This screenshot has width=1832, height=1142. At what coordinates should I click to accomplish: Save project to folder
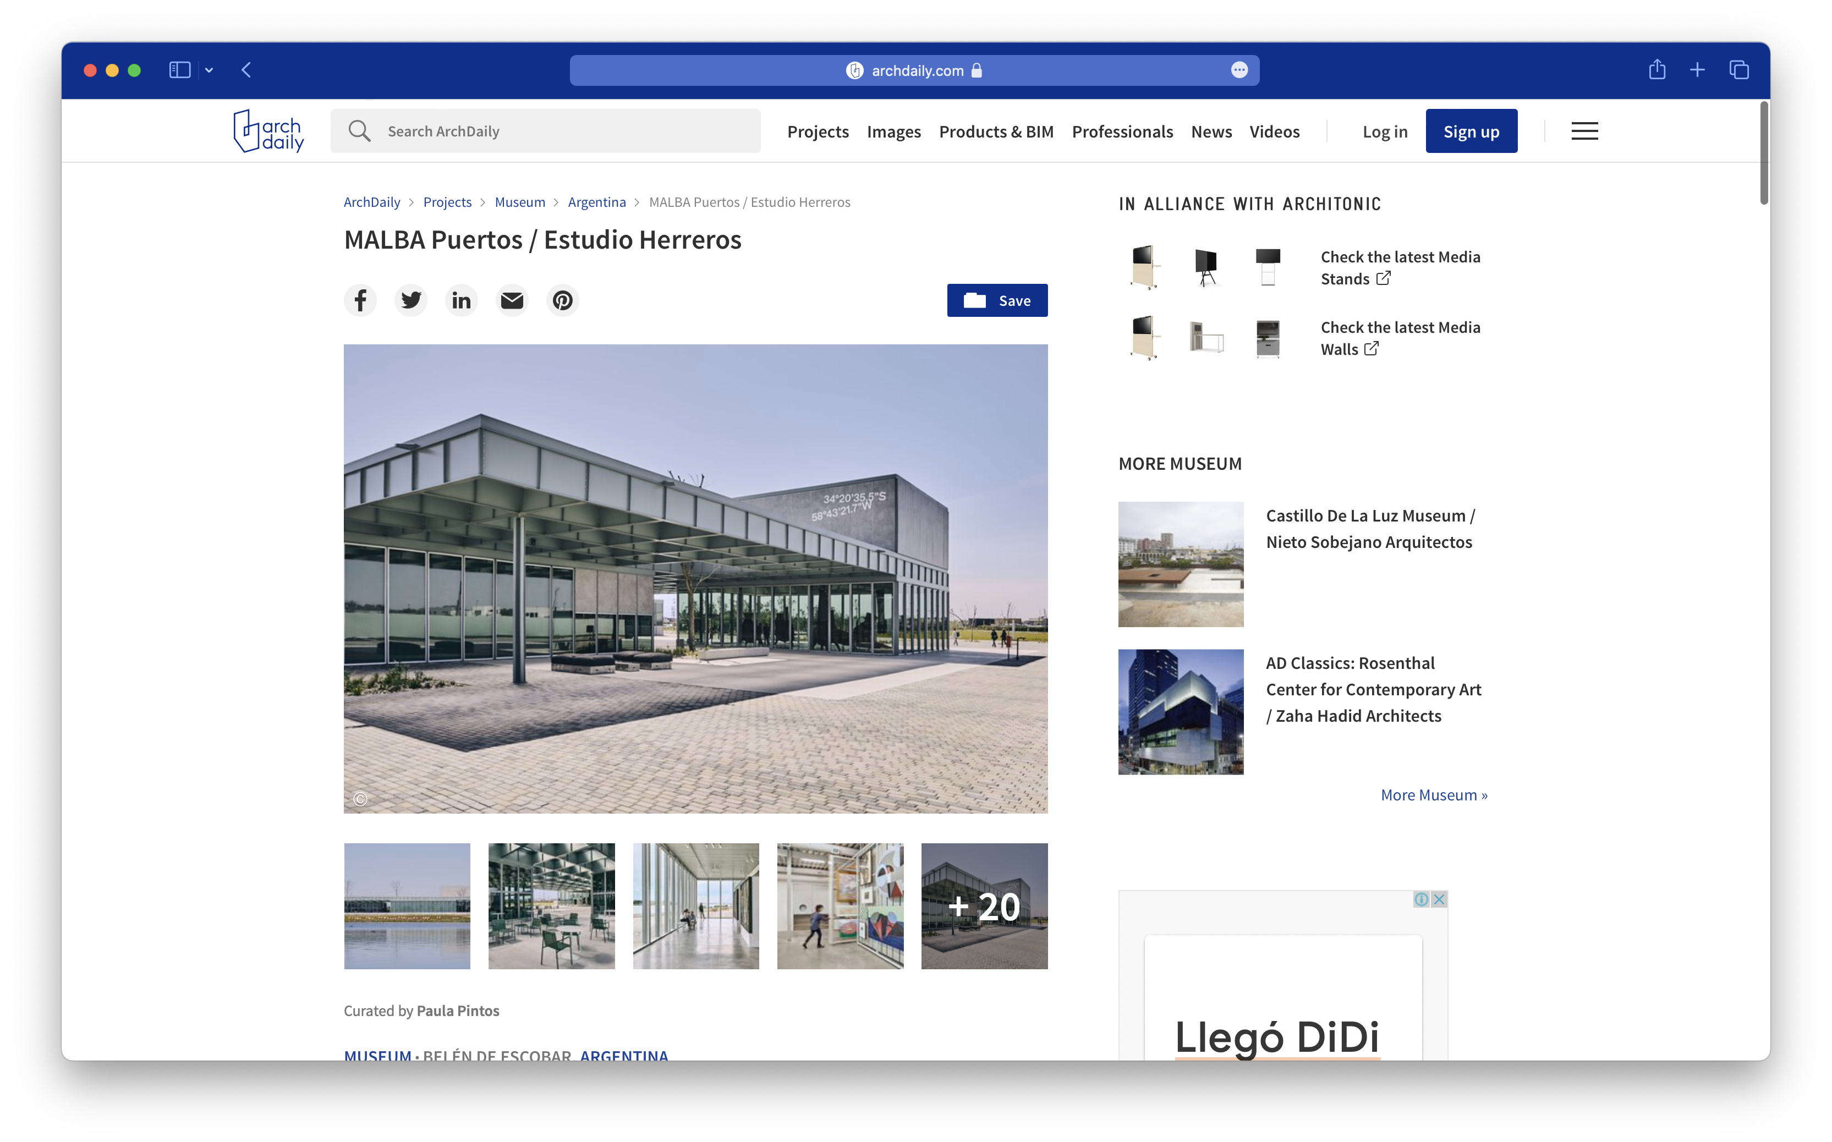[x=997, y=300]
